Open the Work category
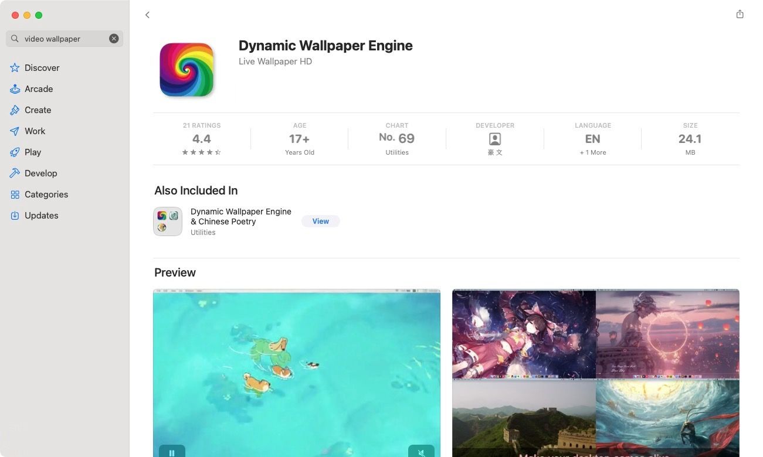The height and width of the screenshot is (457, 763). coord(35,131)
